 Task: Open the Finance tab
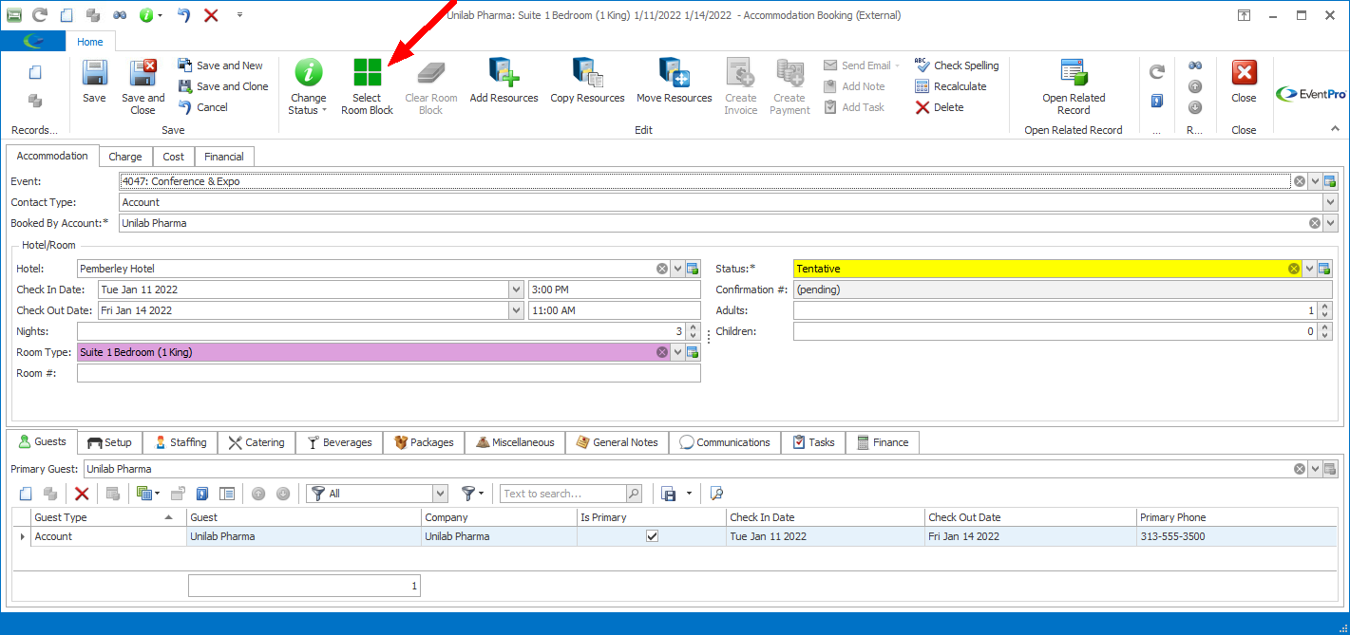[x=883, y=442]
